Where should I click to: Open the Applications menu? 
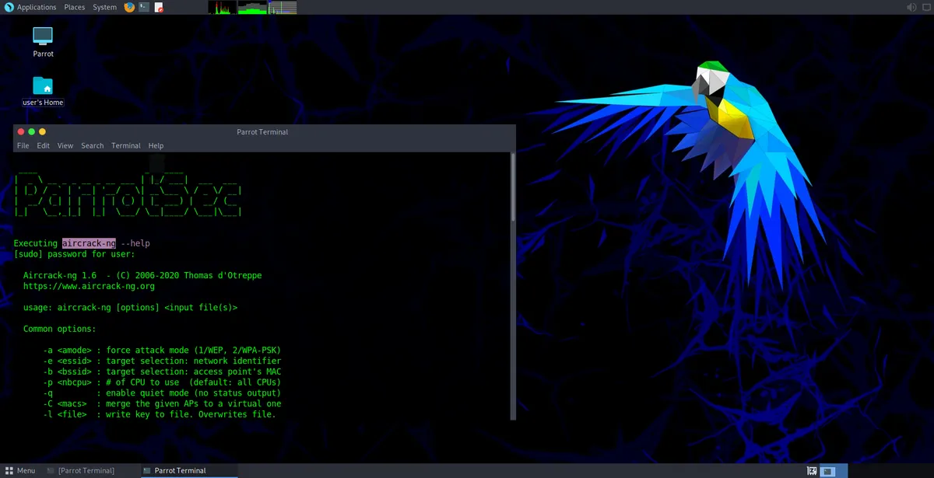(x=36, y=7)
